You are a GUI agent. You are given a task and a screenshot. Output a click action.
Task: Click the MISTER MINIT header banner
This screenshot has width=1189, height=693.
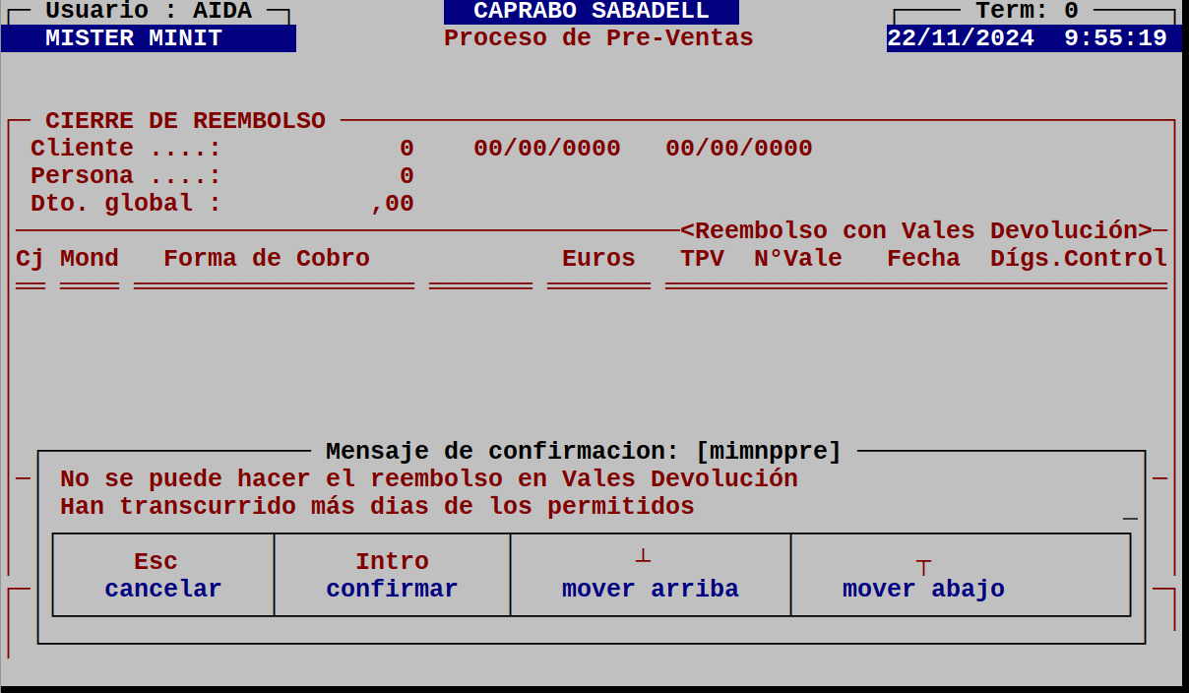tap(148, 37)
